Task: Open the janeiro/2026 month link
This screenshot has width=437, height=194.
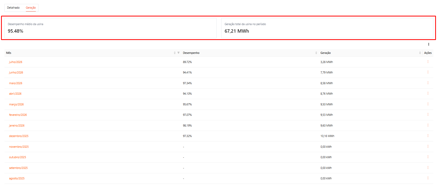Action: pos(17,126)
